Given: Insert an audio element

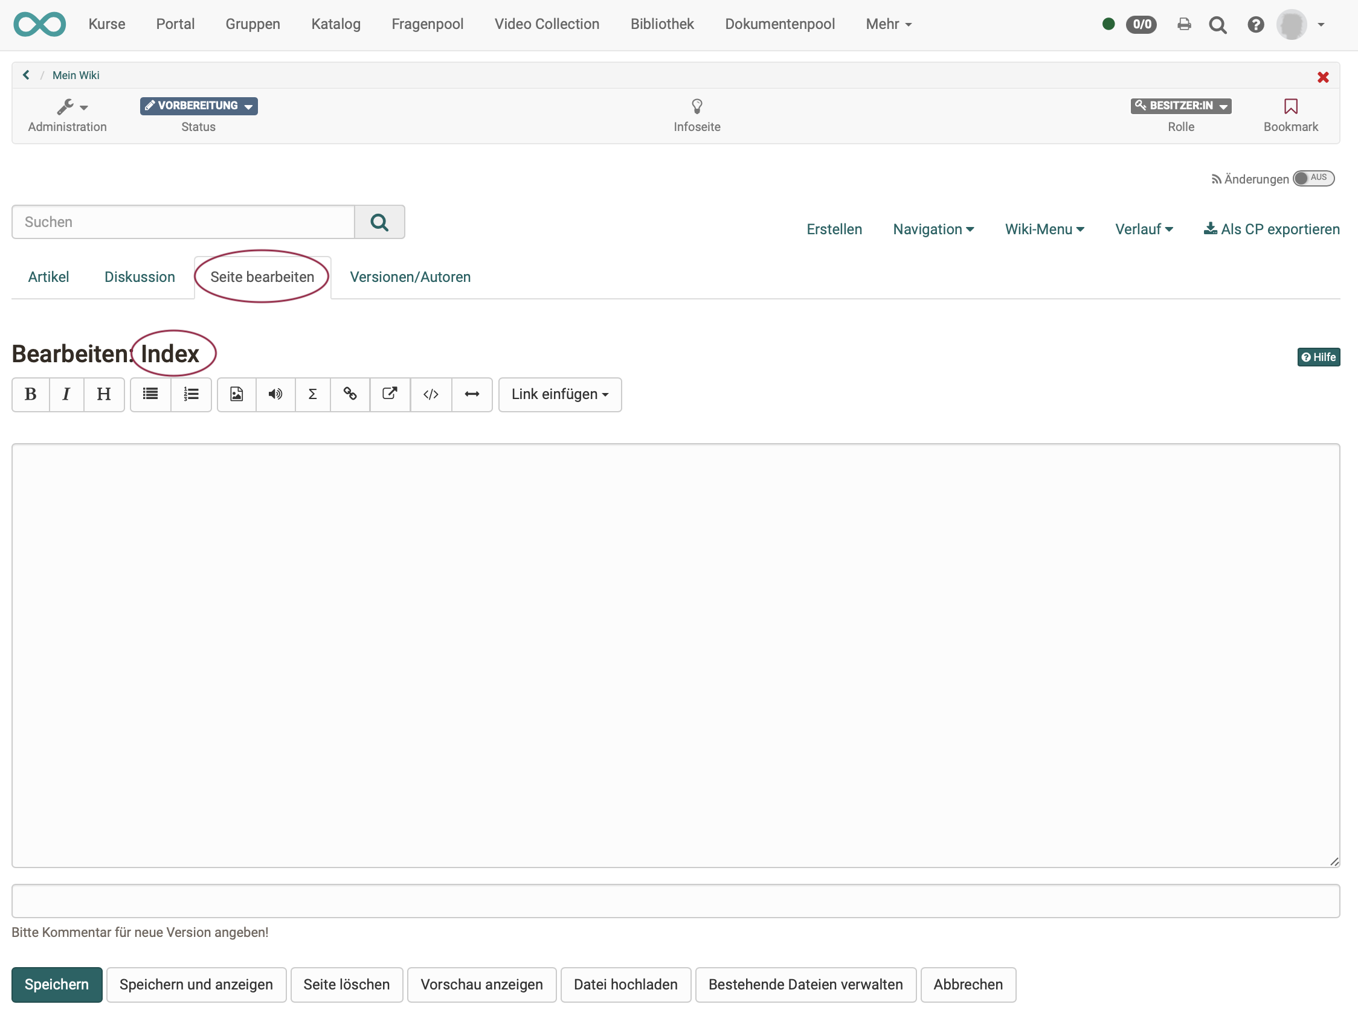Looking at the screenshot, I should 275,394.
